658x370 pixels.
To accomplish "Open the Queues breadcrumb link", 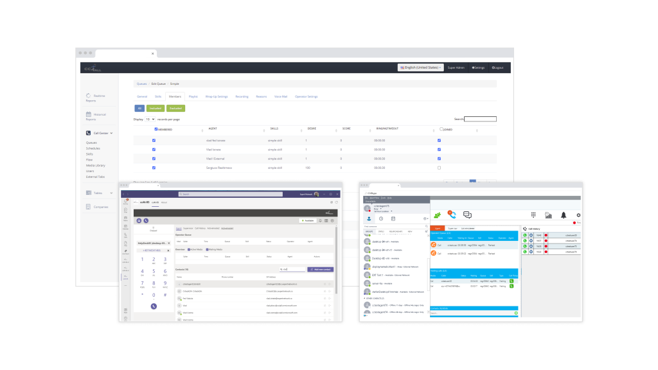I will [x=142, y=84].
